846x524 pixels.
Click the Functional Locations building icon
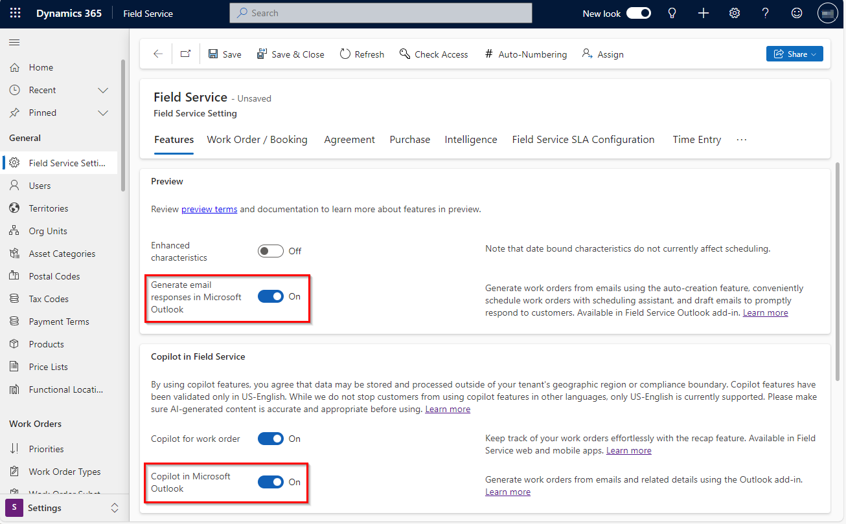pos(15,389)
